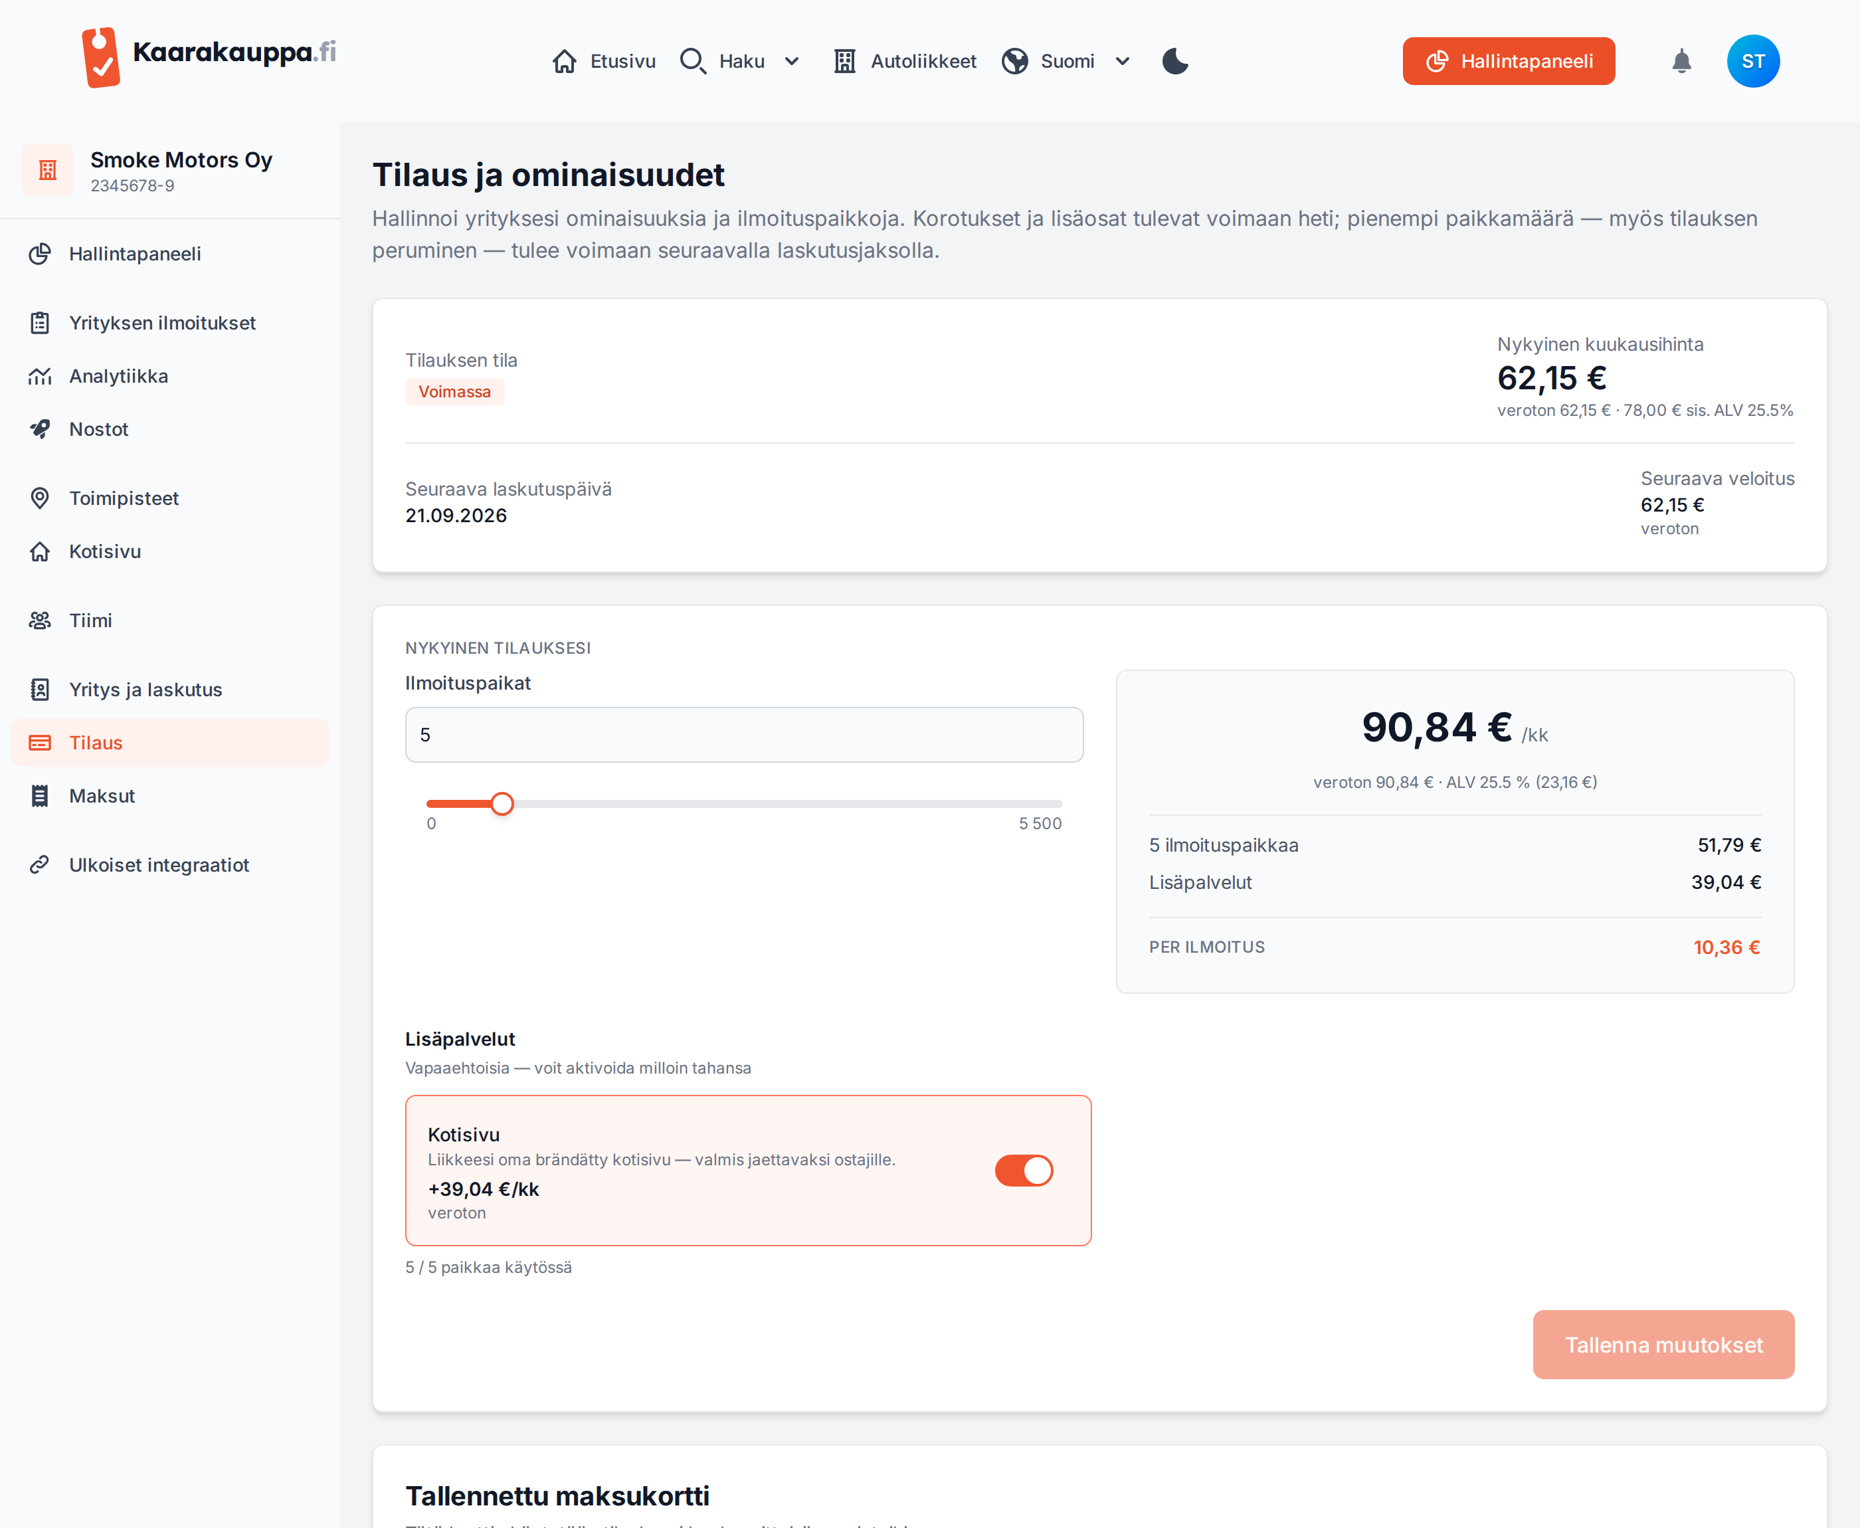Open Toimipisteet in the sidebar
The height and width of the screenshot is (1528, 1860).
170,498
